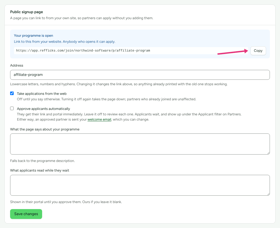Open the welcome email link
Viewport: 280px width, 228px height.
click(x=99, y=119)
